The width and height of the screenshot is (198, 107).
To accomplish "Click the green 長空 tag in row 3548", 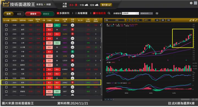I will pos(57,25).
